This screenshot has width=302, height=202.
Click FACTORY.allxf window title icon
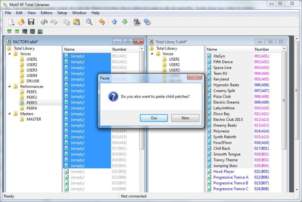(9, 42)
